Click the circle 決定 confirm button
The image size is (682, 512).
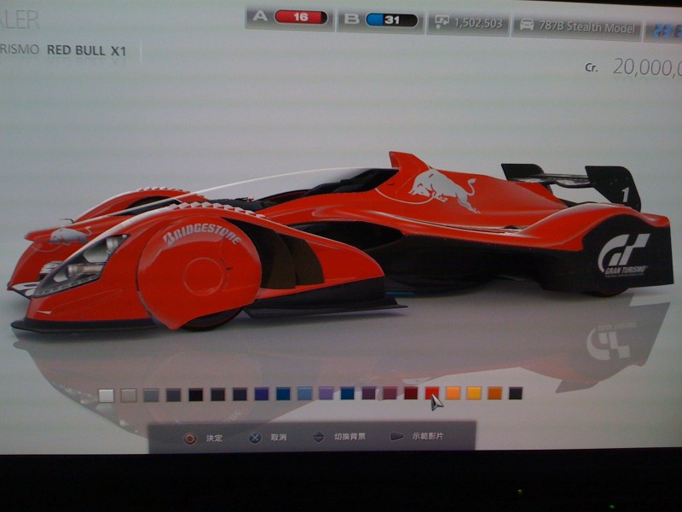[x=203, y=438]
